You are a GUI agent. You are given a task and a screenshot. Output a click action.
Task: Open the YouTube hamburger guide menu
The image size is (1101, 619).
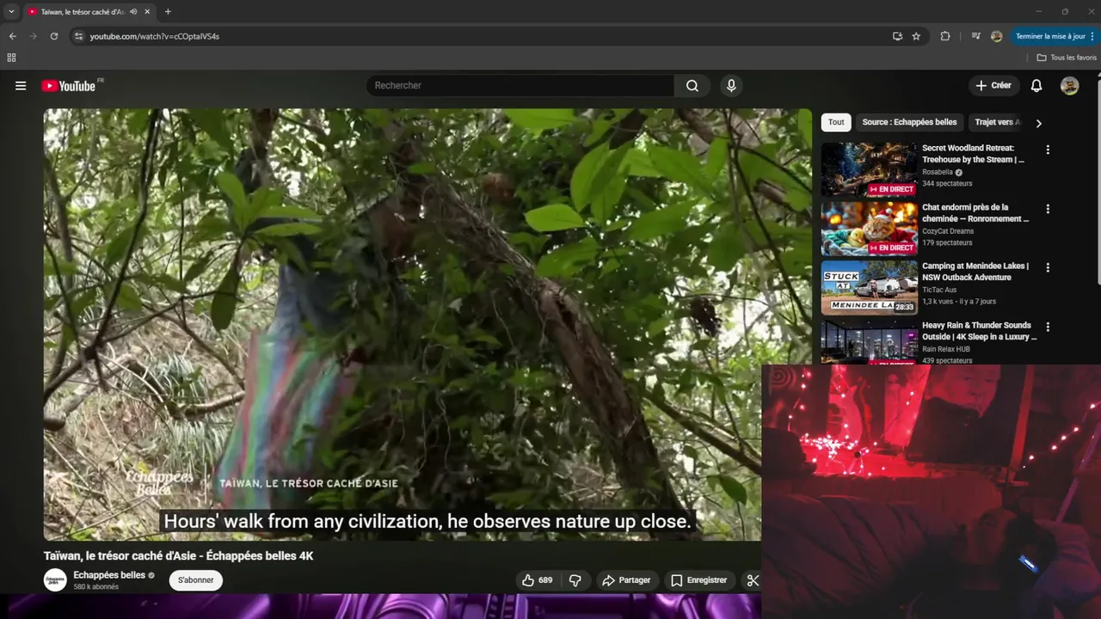pyautogui.click(x=21, y=86)
